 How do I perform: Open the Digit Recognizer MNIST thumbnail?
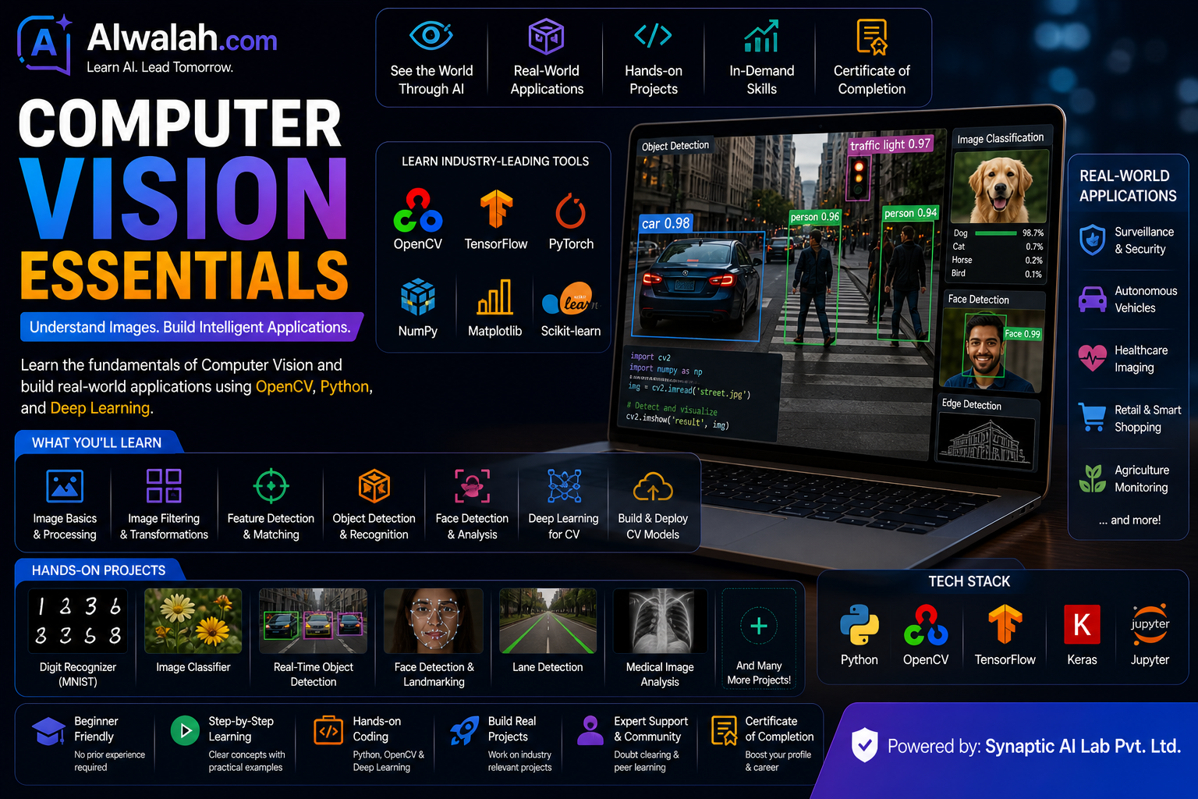(78, 621)
